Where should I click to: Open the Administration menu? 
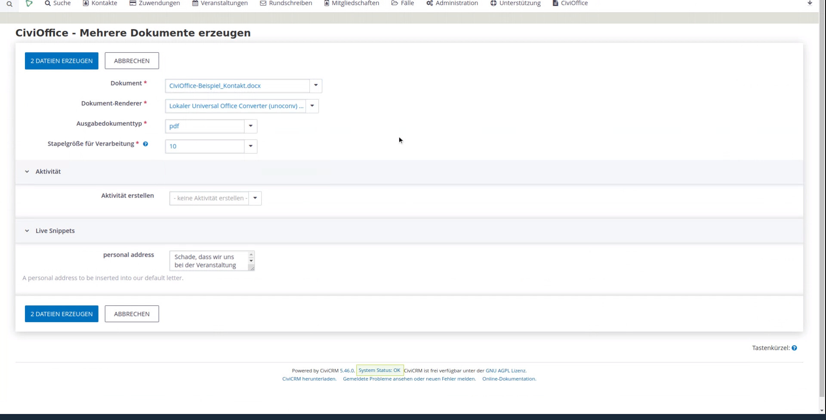tap(452, 3)
